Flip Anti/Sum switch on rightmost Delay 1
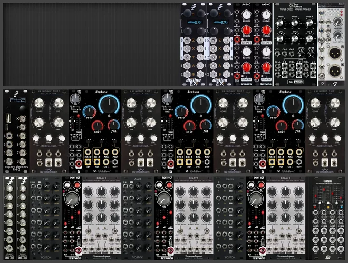Image resolution: width=348 pixels, height=263 pixels. pyautogui.click(x=299, y=231)
